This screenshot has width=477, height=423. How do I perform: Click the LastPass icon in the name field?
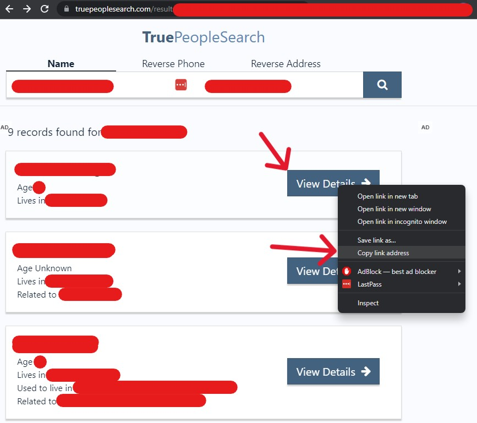(180, 85)
